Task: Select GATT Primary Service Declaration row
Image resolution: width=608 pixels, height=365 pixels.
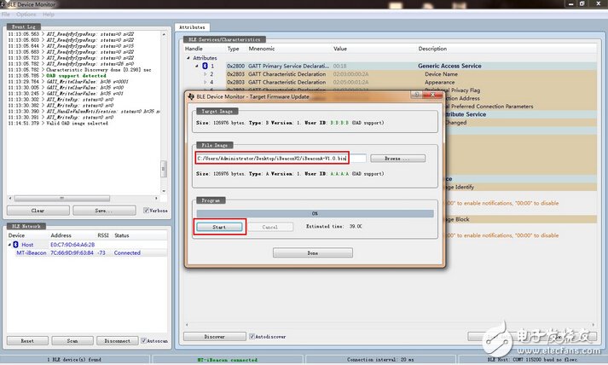Action: [x=391, y=66]
